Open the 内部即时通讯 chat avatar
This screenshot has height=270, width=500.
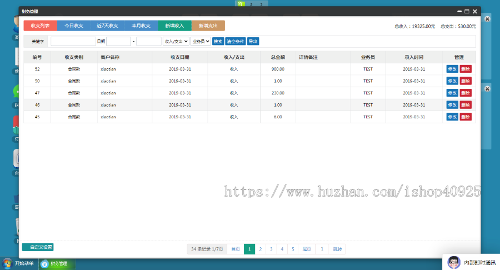click(454, 262)
